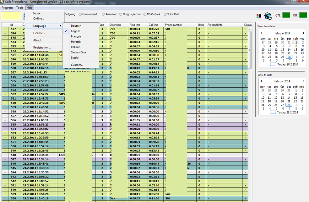Open the Tools menu
The width and height of the screenshot is (309, 202).
[x=19, y=8]
